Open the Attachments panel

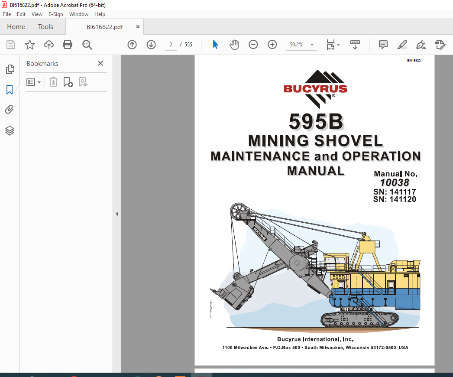pyautogui.click(x=10, y=110)
